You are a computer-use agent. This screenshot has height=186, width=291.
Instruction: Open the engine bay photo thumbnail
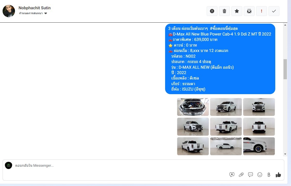pyautogui.click(x=193, y=107)
